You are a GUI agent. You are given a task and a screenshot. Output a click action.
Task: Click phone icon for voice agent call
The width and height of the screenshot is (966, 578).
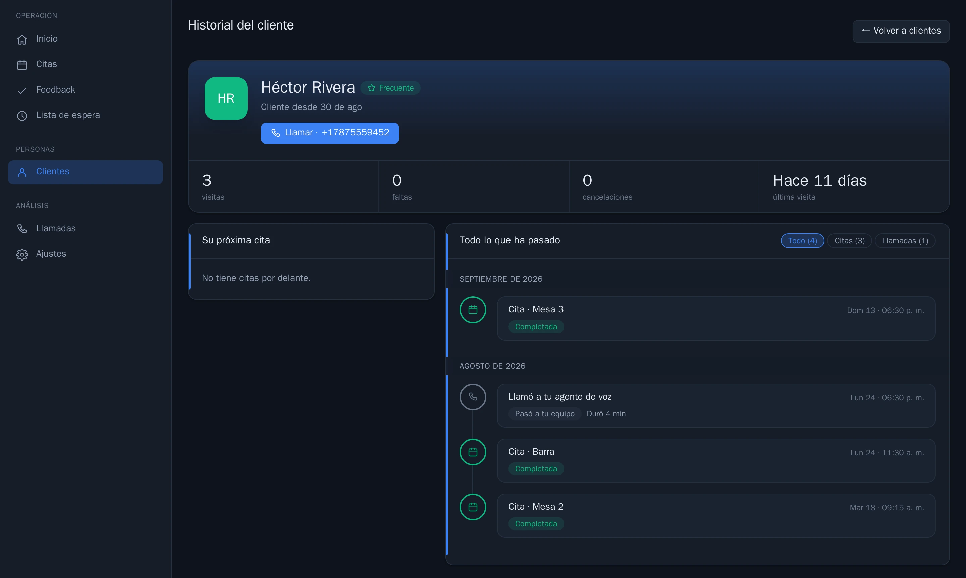point(473,397)
